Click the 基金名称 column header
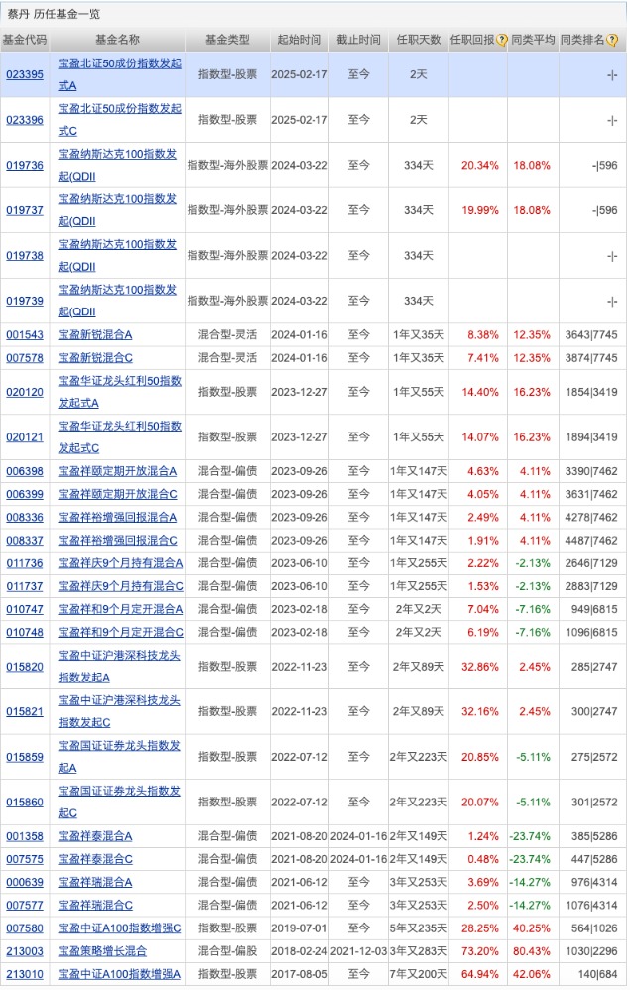Viewport: 630px width, 990px height. click(117, 40)
